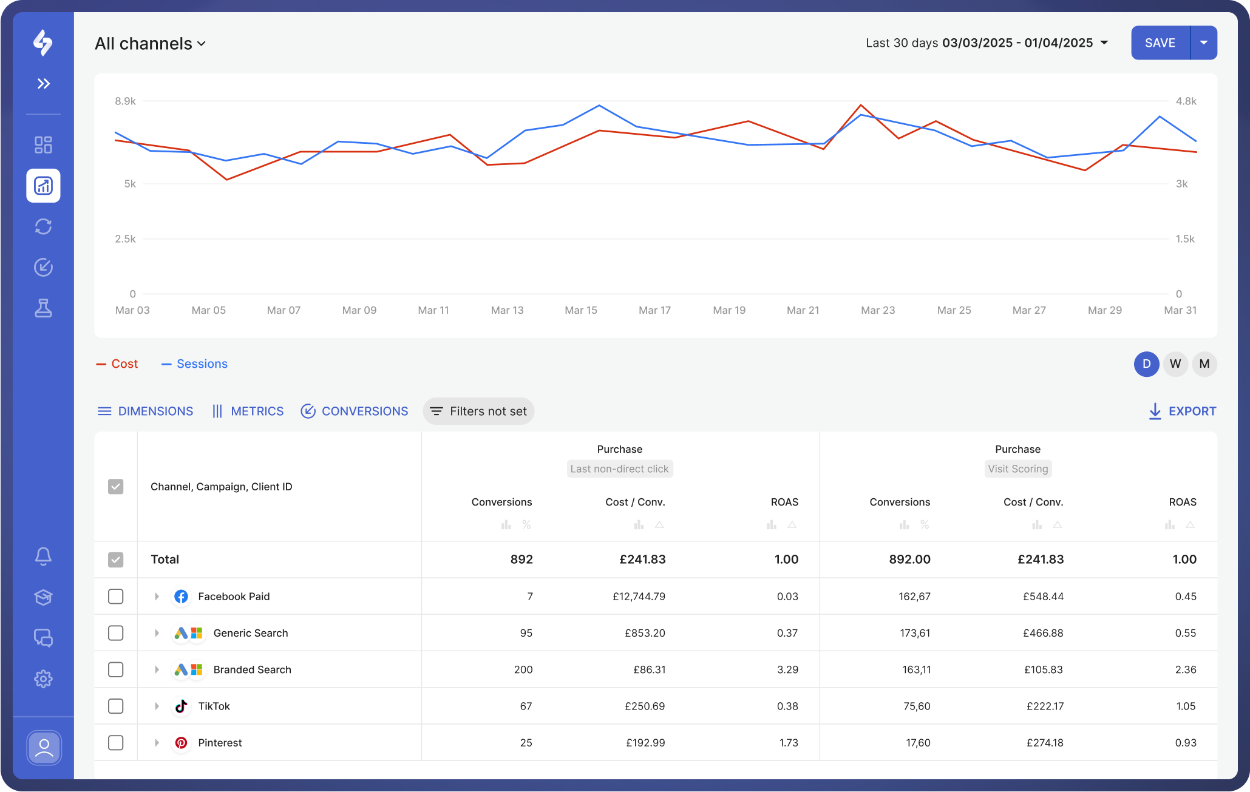The height and width of the screenshot is (792, 1250).
Task: Export the table via EXPORT link
Action: [x=1181, y=411]
